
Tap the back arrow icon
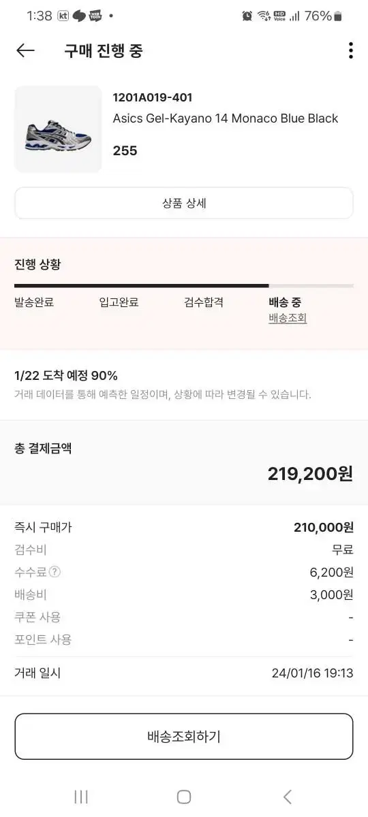[x=25, y=50]
